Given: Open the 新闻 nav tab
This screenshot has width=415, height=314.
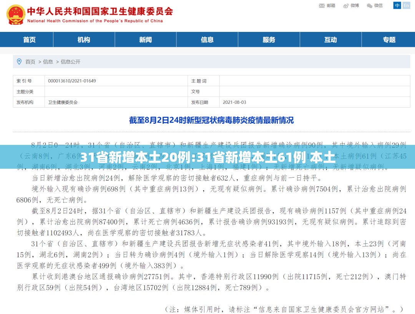Looking at the screenshot, I should 146,40.
